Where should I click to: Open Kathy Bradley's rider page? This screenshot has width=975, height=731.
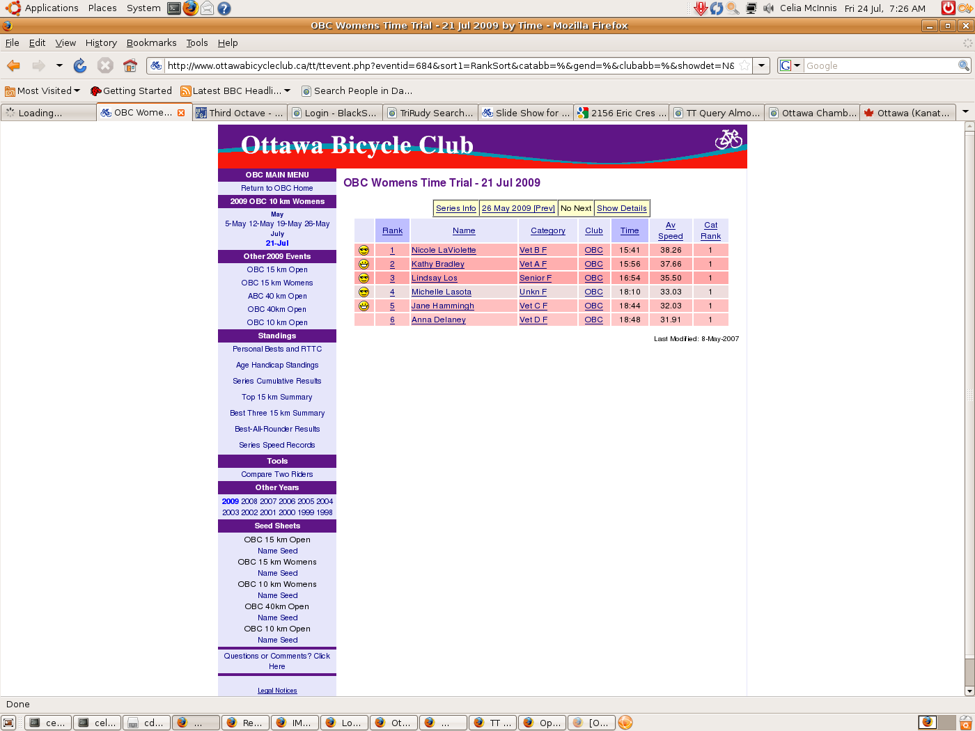[x=437, y=264]
